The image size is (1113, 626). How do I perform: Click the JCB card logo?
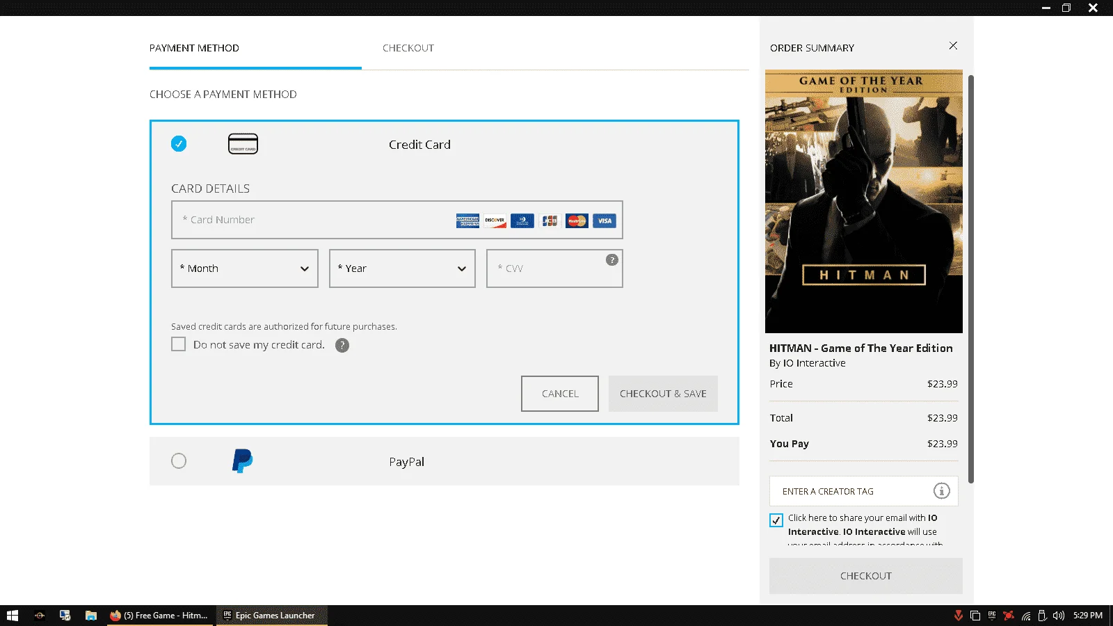[550, 220]
